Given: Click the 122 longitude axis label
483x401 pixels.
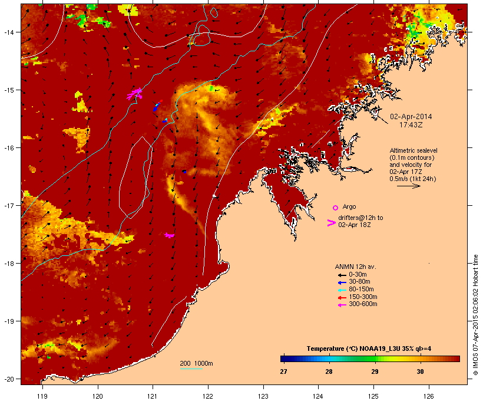Looking at the screenshot, I should 208,396.
